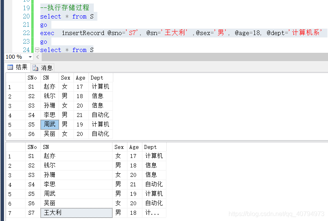The height and width of the screenshot is (221, 328).
Task: Select cell 孙珊 in the first grid
Action: [50, 106]
